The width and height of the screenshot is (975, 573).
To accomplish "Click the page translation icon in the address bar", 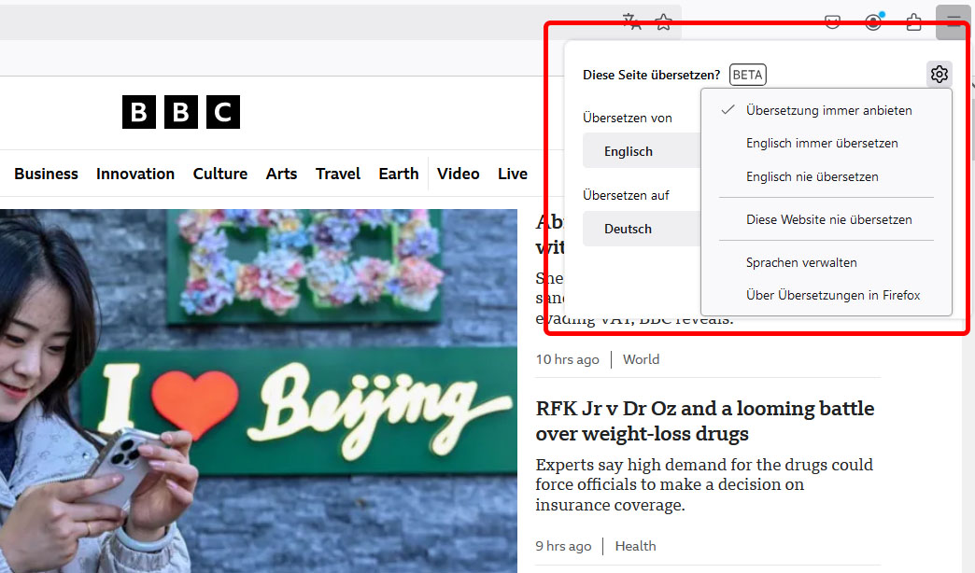I will (x=631, y=21).
